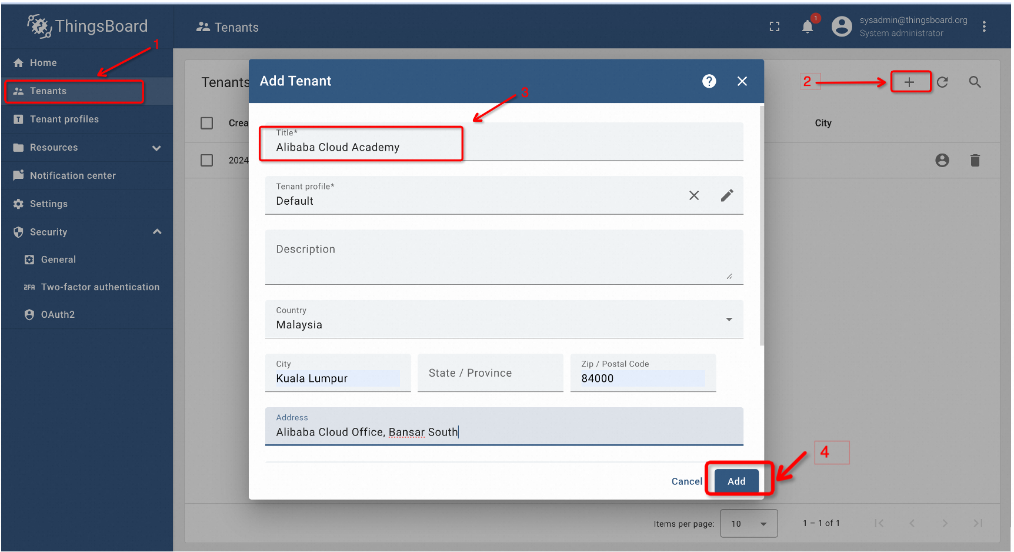Click the Resources folder icon
1014x552 pixels.
[18, 148]
